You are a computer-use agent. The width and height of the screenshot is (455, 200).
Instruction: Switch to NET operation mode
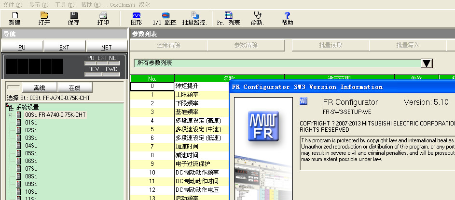[107, 47]
